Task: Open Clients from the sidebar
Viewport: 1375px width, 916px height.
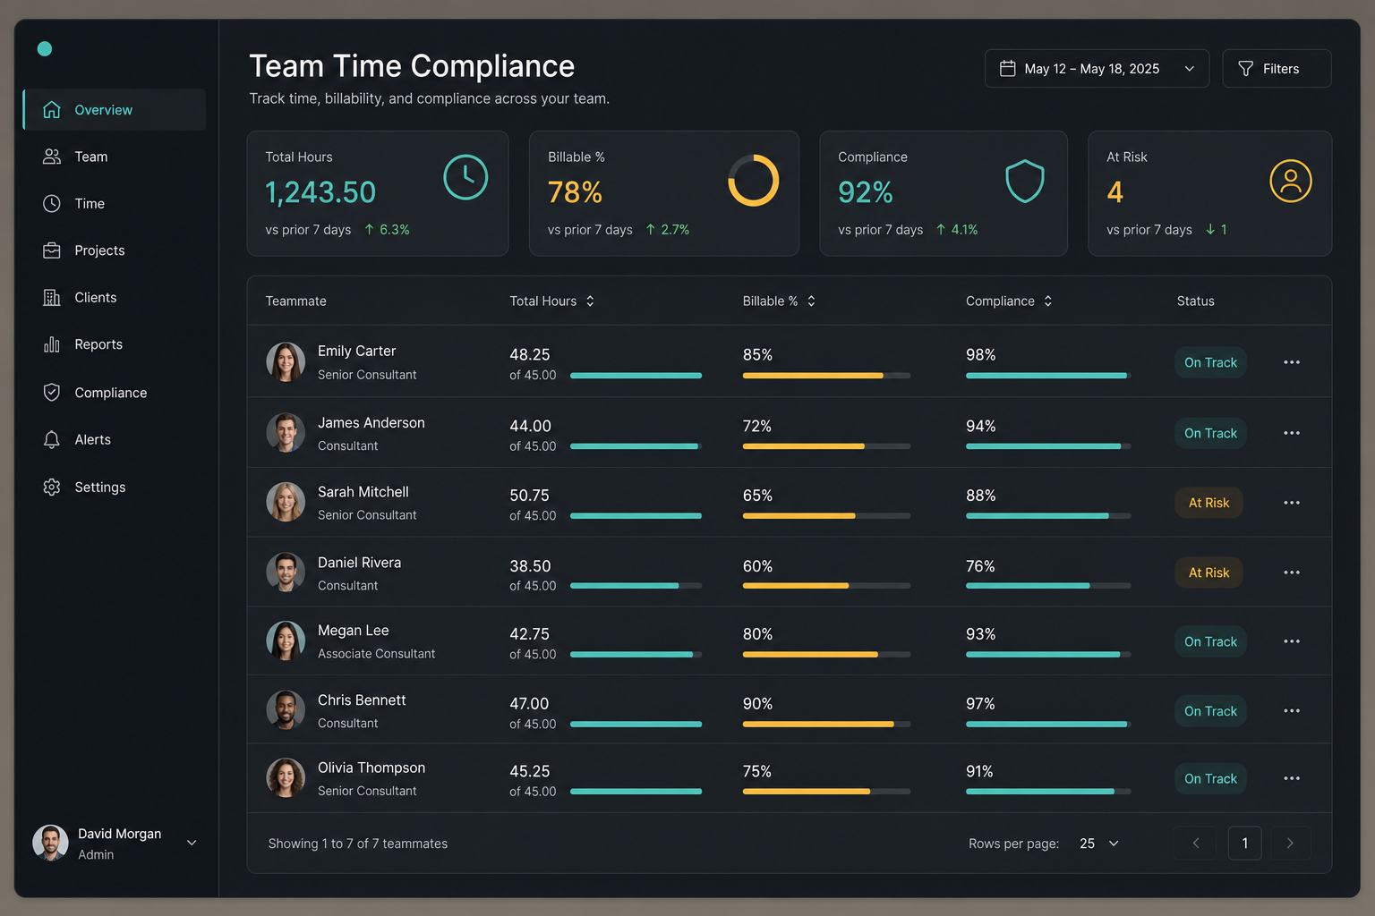Action: (115, 297)
